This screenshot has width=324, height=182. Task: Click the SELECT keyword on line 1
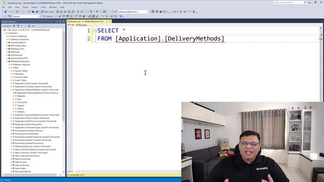(108, 30)
